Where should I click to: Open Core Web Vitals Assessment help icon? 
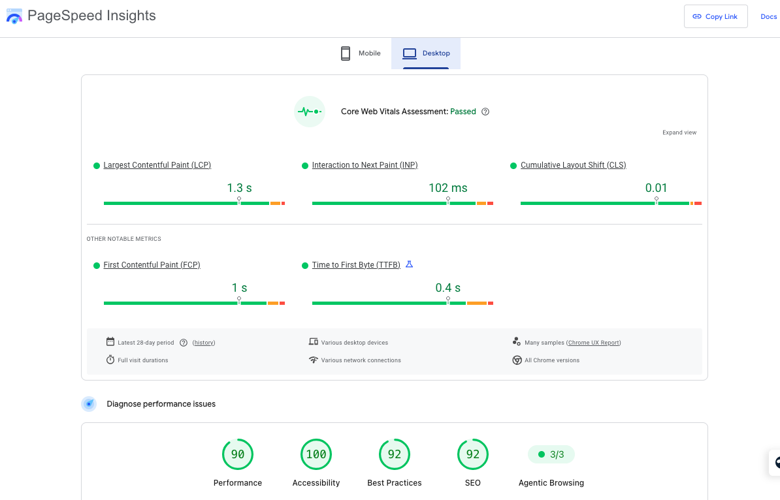coord(485,112)
